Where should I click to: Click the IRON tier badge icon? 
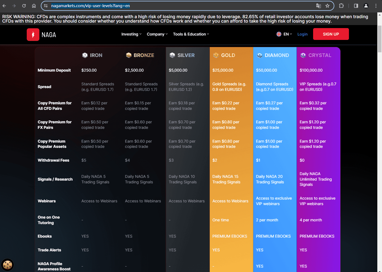coord(85,55)
